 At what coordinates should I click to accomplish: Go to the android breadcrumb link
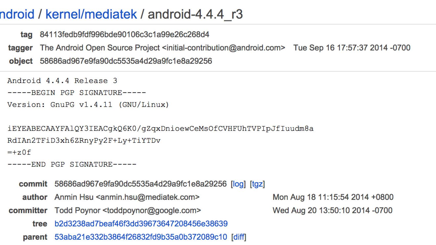pos(17,14)
